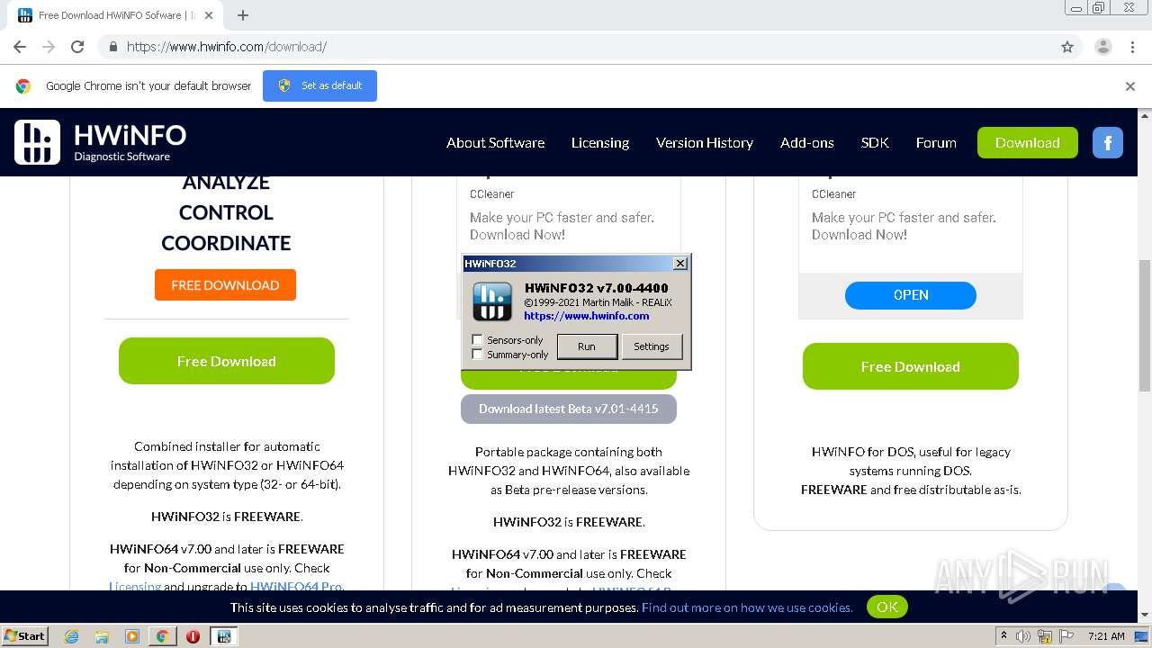Open the Licensing page
Screen dimensions: 1152x648
point(600,142)
